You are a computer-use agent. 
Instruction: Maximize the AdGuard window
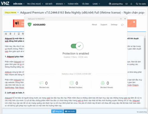point(121,19)
